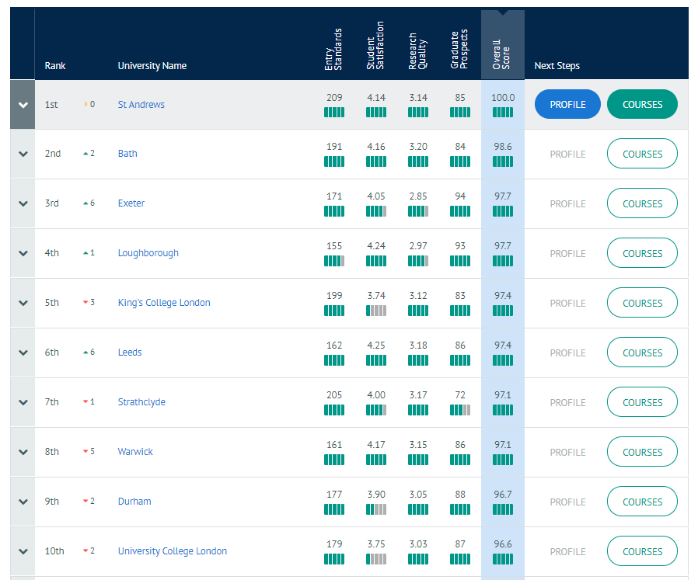This screenshot has width=698, height=580.
Task: Expand King's College London row chevron
Action: pos(23,303)
